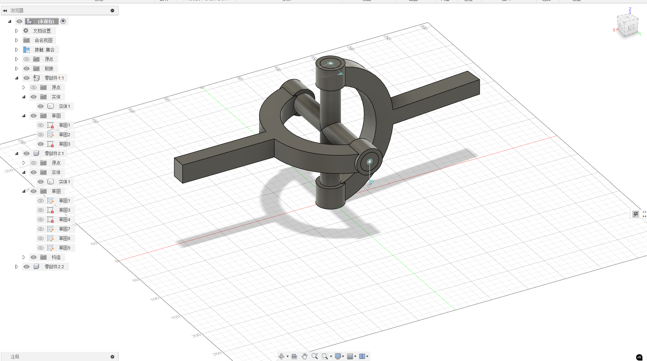Click the 零部件1:1 component icon
The image size is (647, 361).
pyautogui.click(x=36, y=78)
